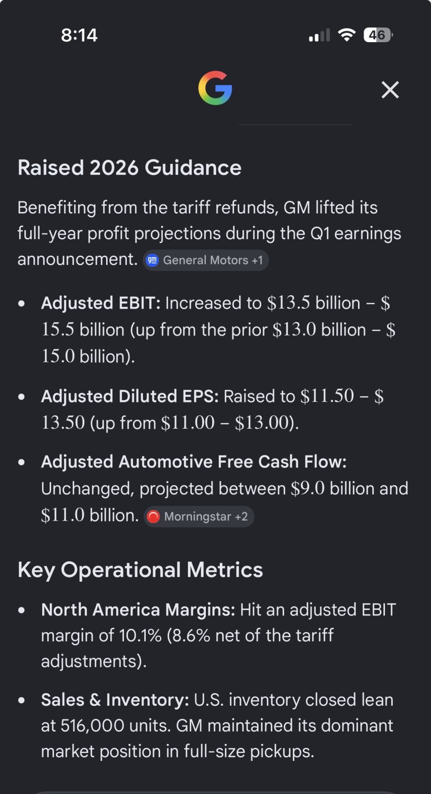Tap the Adjusted Automotive Free Cash Flow label
Image resolution: width=431 pixels, height=794 pixels.
[194, 462]
